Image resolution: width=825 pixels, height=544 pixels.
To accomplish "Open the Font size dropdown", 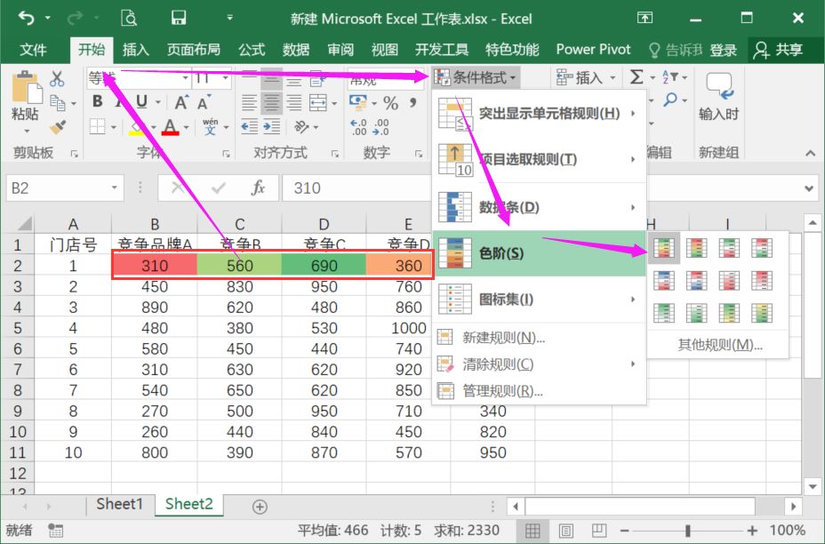I will [x=225, y=78].
